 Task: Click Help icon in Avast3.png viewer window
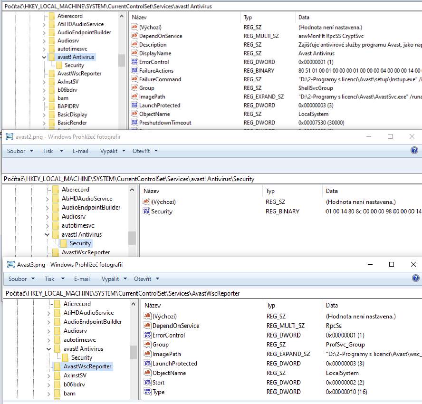[415, 279]
